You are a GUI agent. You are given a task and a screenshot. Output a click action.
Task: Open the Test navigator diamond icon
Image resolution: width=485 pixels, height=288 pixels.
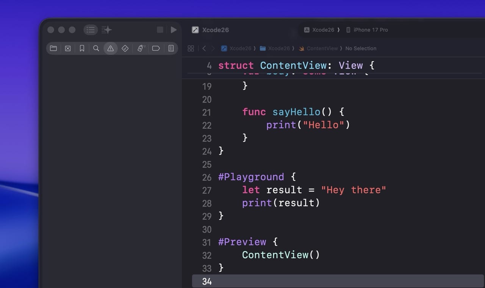click(x=125, y=48)
